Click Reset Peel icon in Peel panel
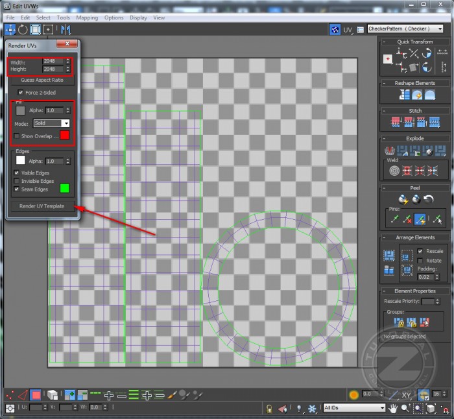Viewport: 454px width, 419px height. pyautogui.click(x=428, y=198)
